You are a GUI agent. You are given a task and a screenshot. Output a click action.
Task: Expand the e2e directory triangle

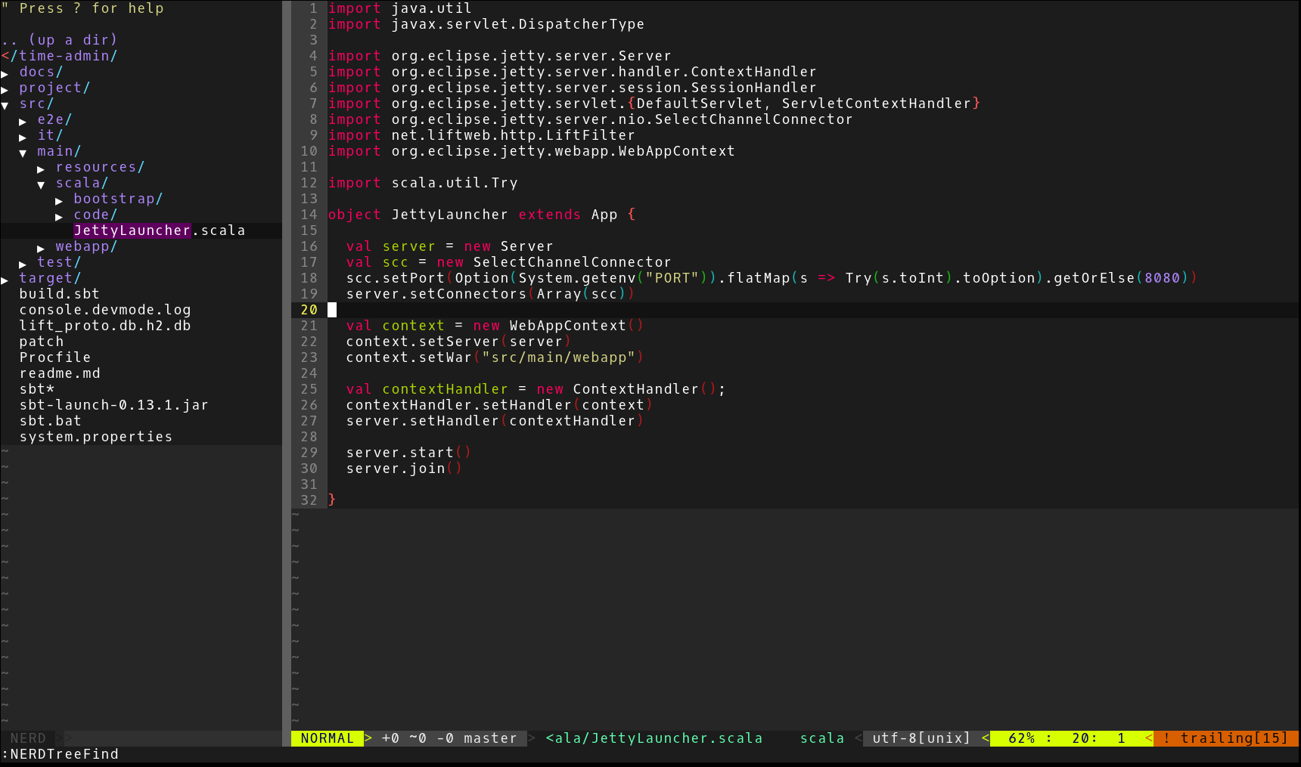pyautogui.click(x=23, y=121)
